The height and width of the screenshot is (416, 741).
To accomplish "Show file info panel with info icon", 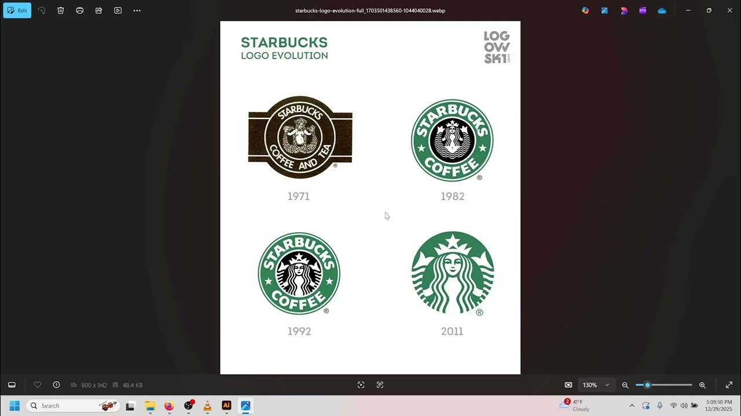I will click(x=56, y=385).
